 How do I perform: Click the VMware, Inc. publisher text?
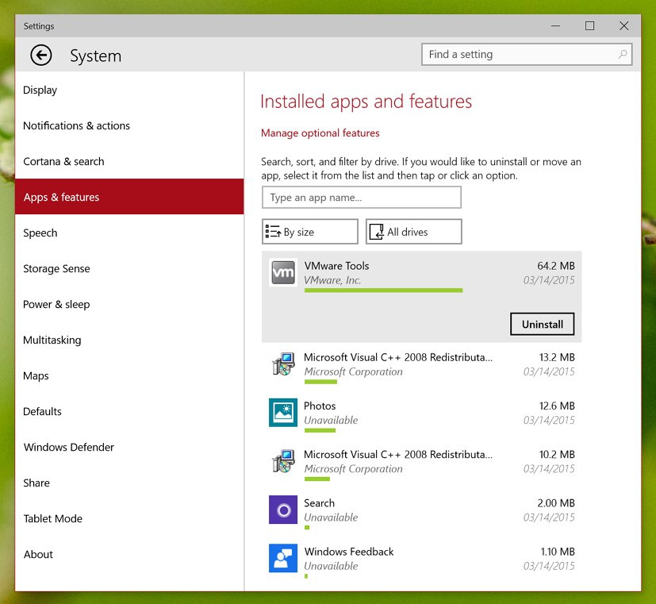tap(332, 280)
